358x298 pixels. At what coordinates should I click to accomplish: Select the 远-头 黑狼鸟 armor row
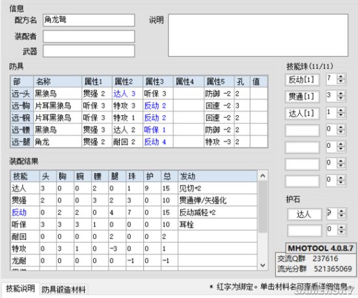[139, 94]
